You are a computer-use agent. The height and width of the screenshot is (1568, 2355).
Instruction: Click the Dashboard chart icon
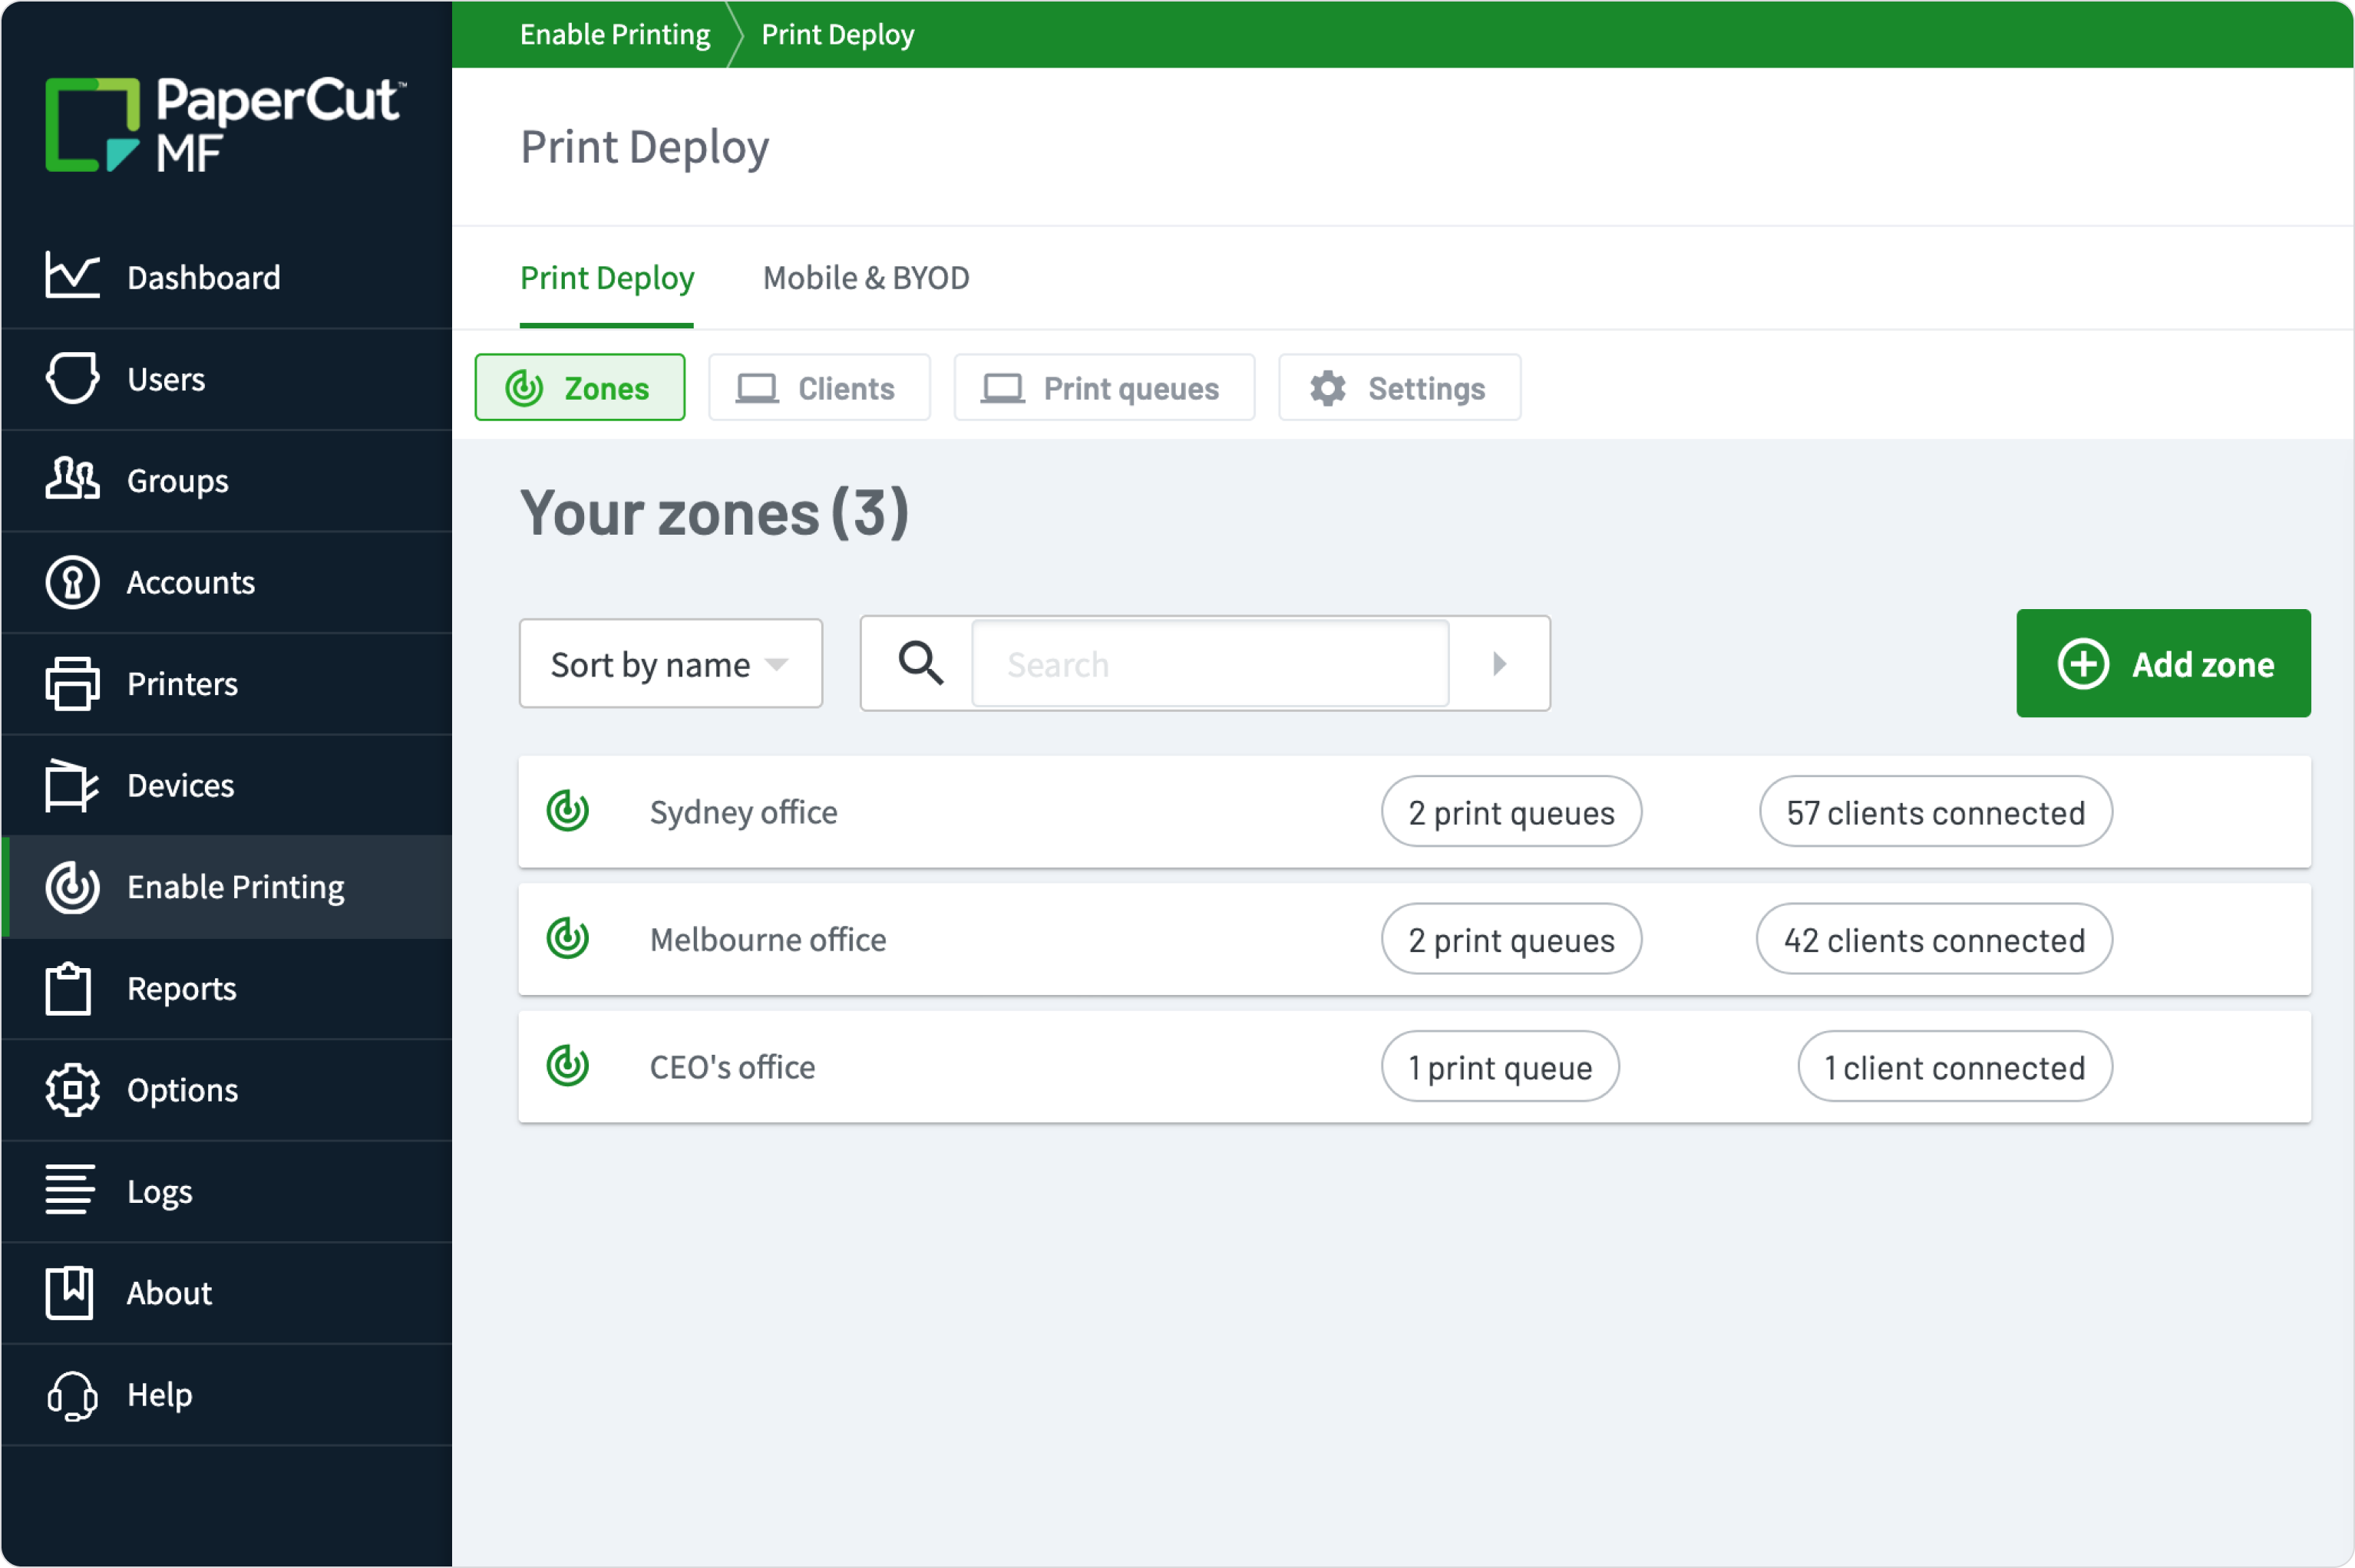pos(72,276)
